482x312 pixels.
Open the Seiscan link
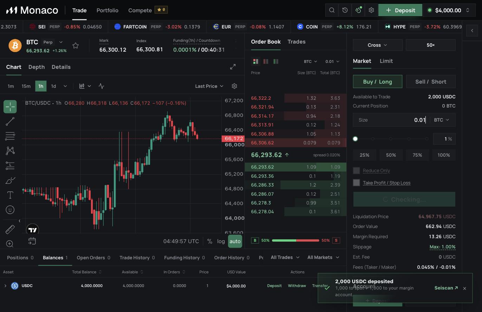coord(446,288)
